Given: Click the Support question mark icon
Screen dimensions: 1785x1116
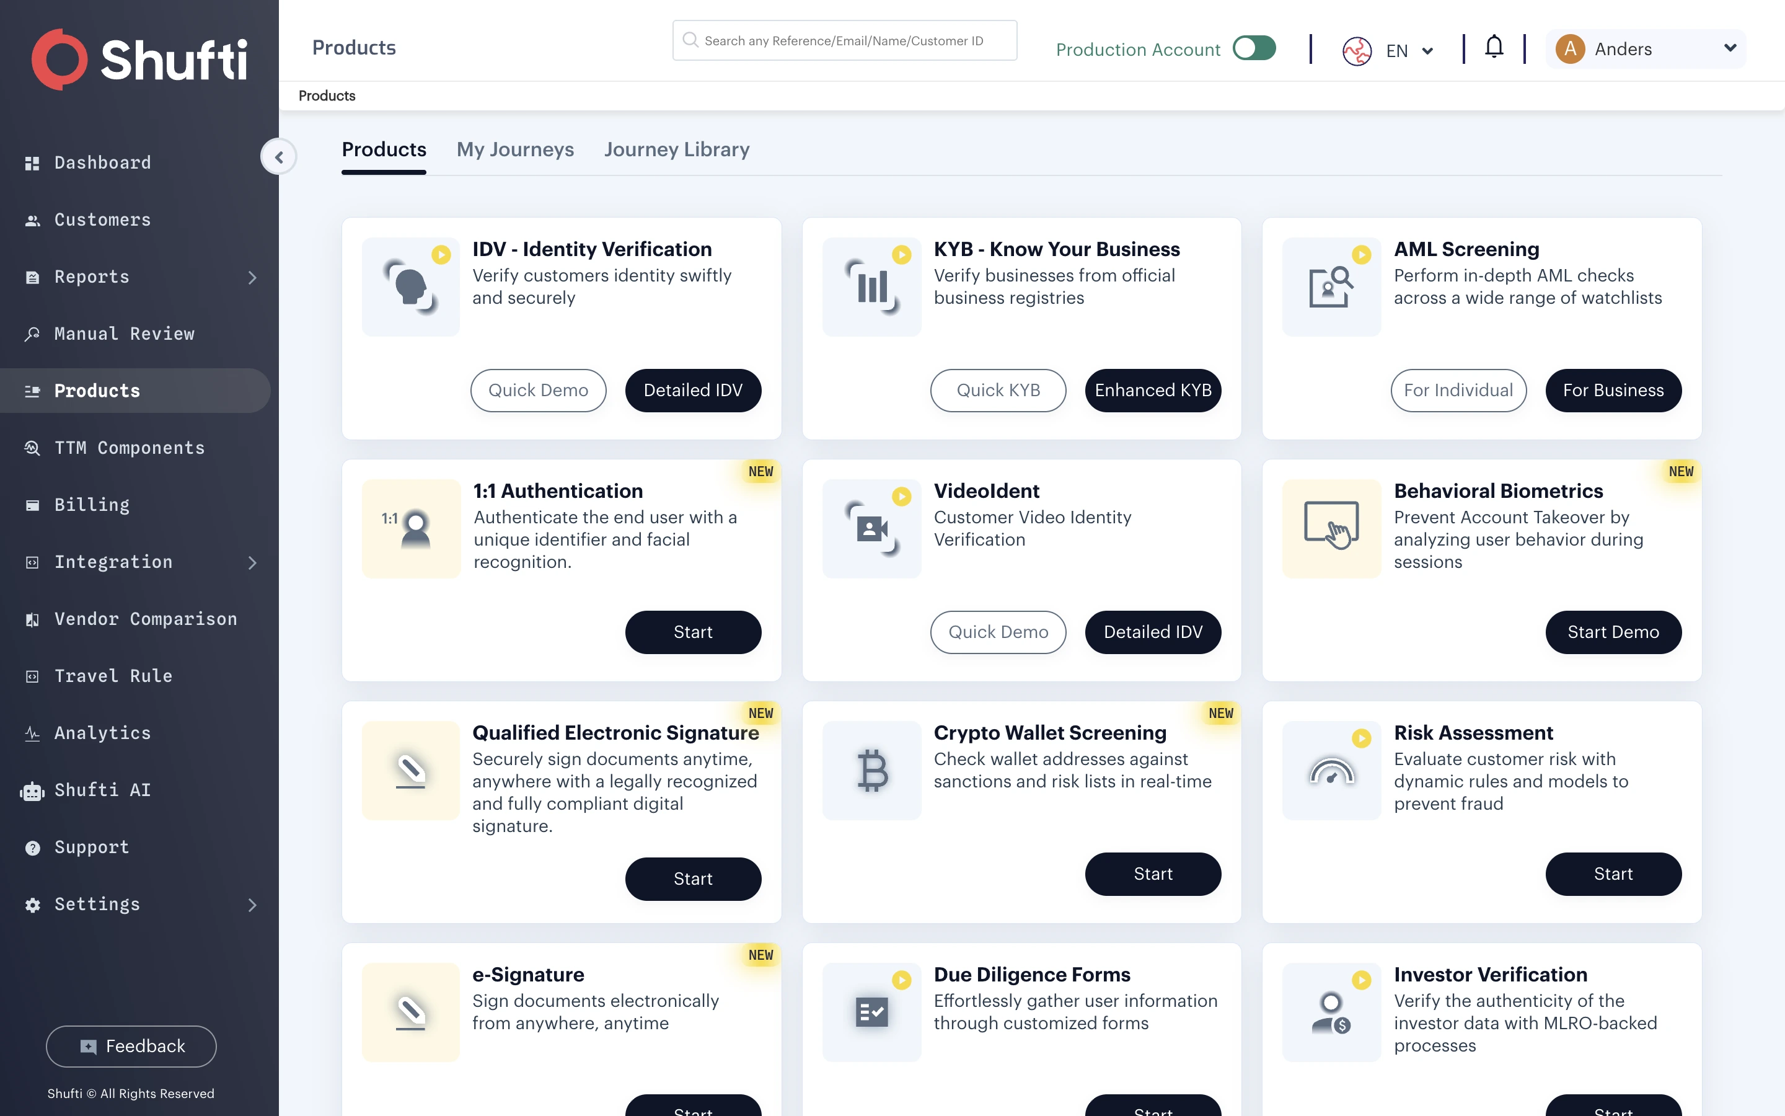Looking at the screenshot, I should coord(32,848).
